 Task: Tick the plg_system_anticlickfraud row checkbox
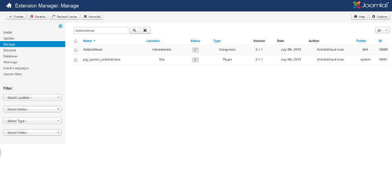pyautogui.click(x=76, y=60)
